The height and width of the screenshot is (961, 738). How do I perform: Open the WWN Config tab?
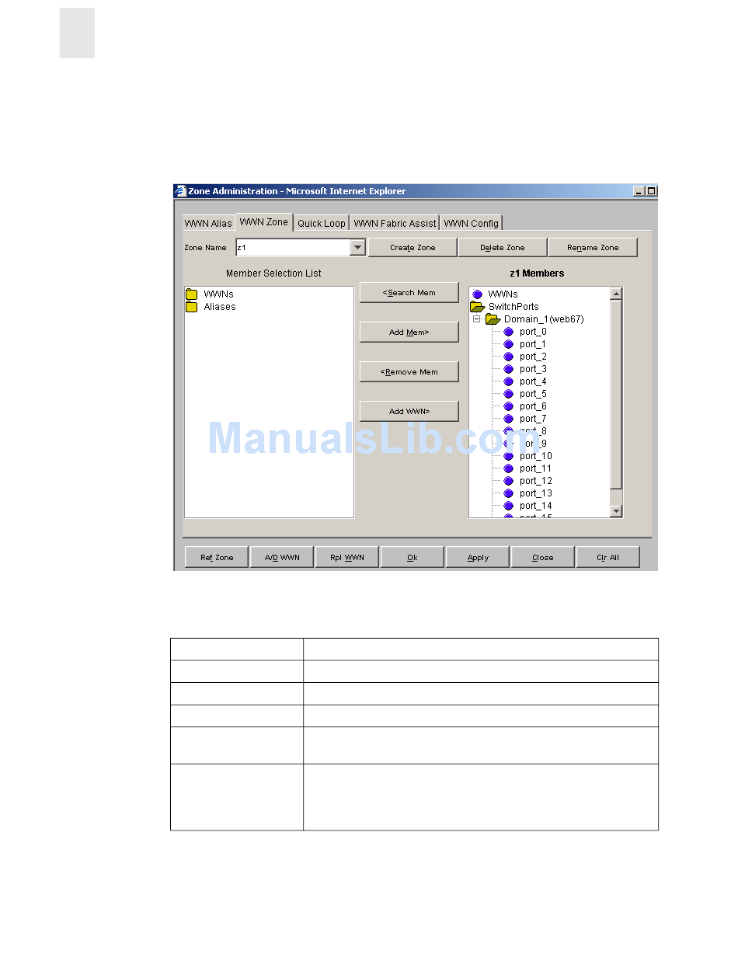(471, 223)
